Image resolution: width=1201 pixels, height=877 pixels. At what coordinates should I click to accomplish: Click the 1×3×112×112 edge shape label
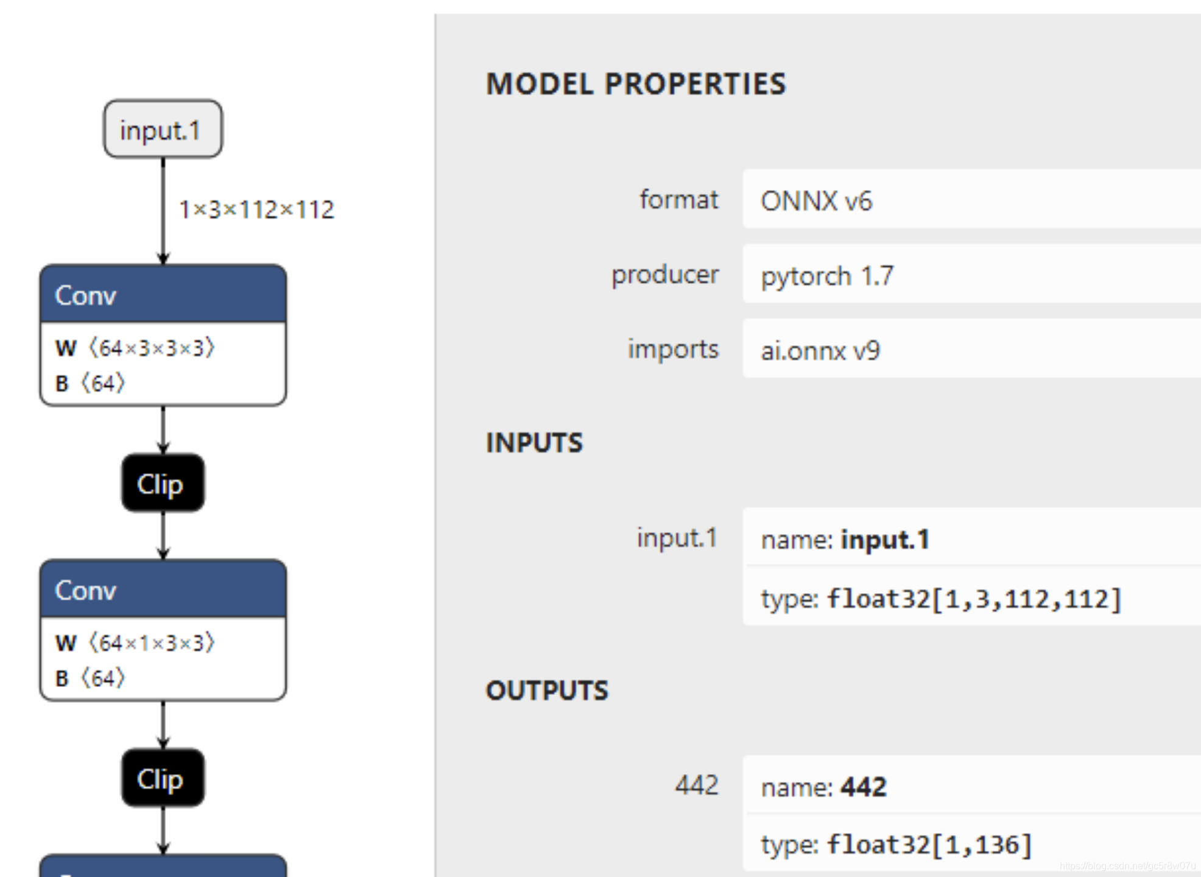pyautogui.click(x=256, y=210)
